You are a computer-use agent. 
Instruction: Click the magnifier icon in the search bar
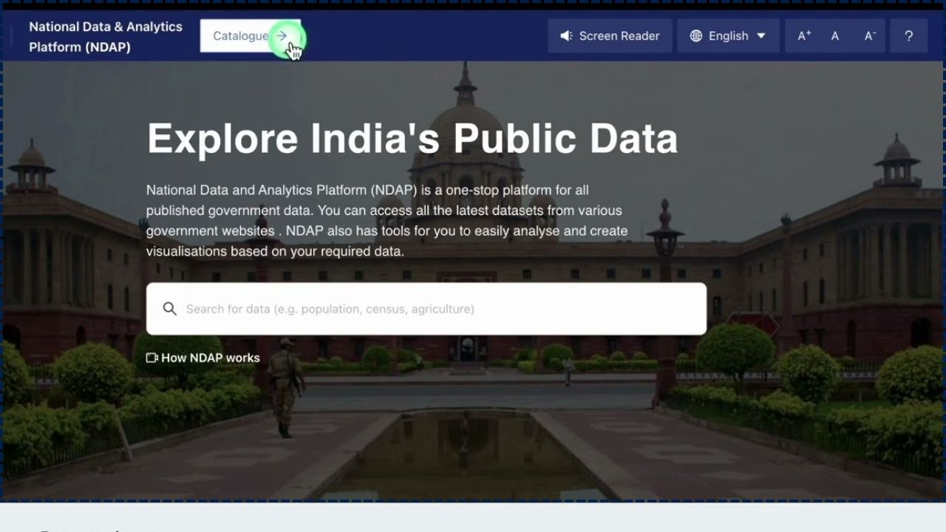(x=170, y=309)
